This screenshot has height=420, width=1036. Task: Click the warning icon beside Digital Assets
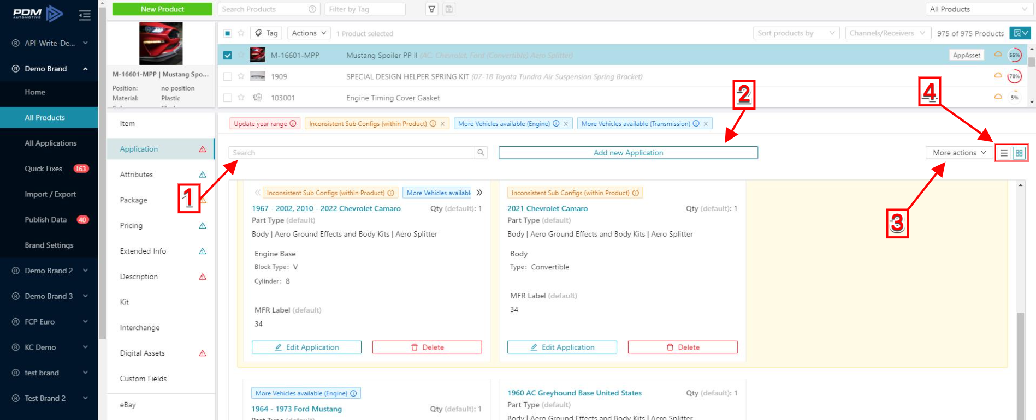click(203, 353)
